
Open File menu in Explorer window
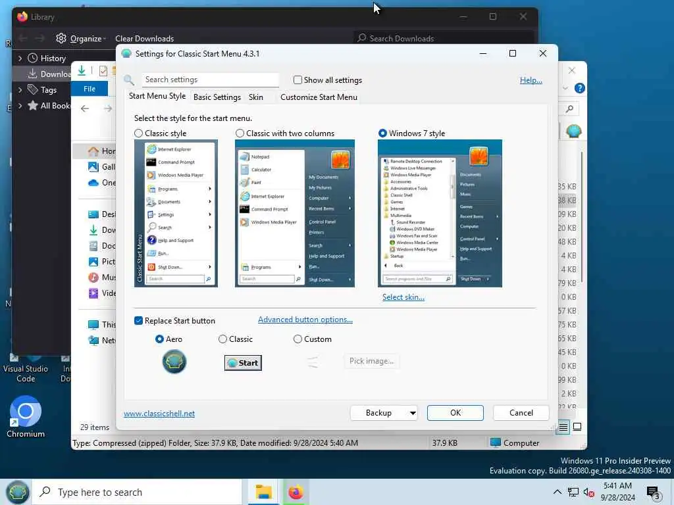click(90, 89)
